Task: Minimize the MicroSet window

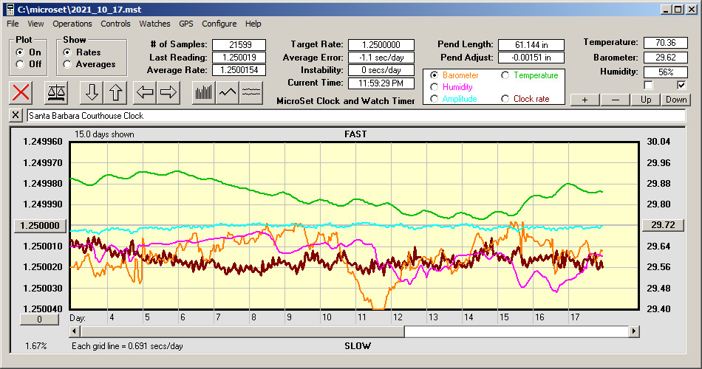Action: [x=667, y=10]
